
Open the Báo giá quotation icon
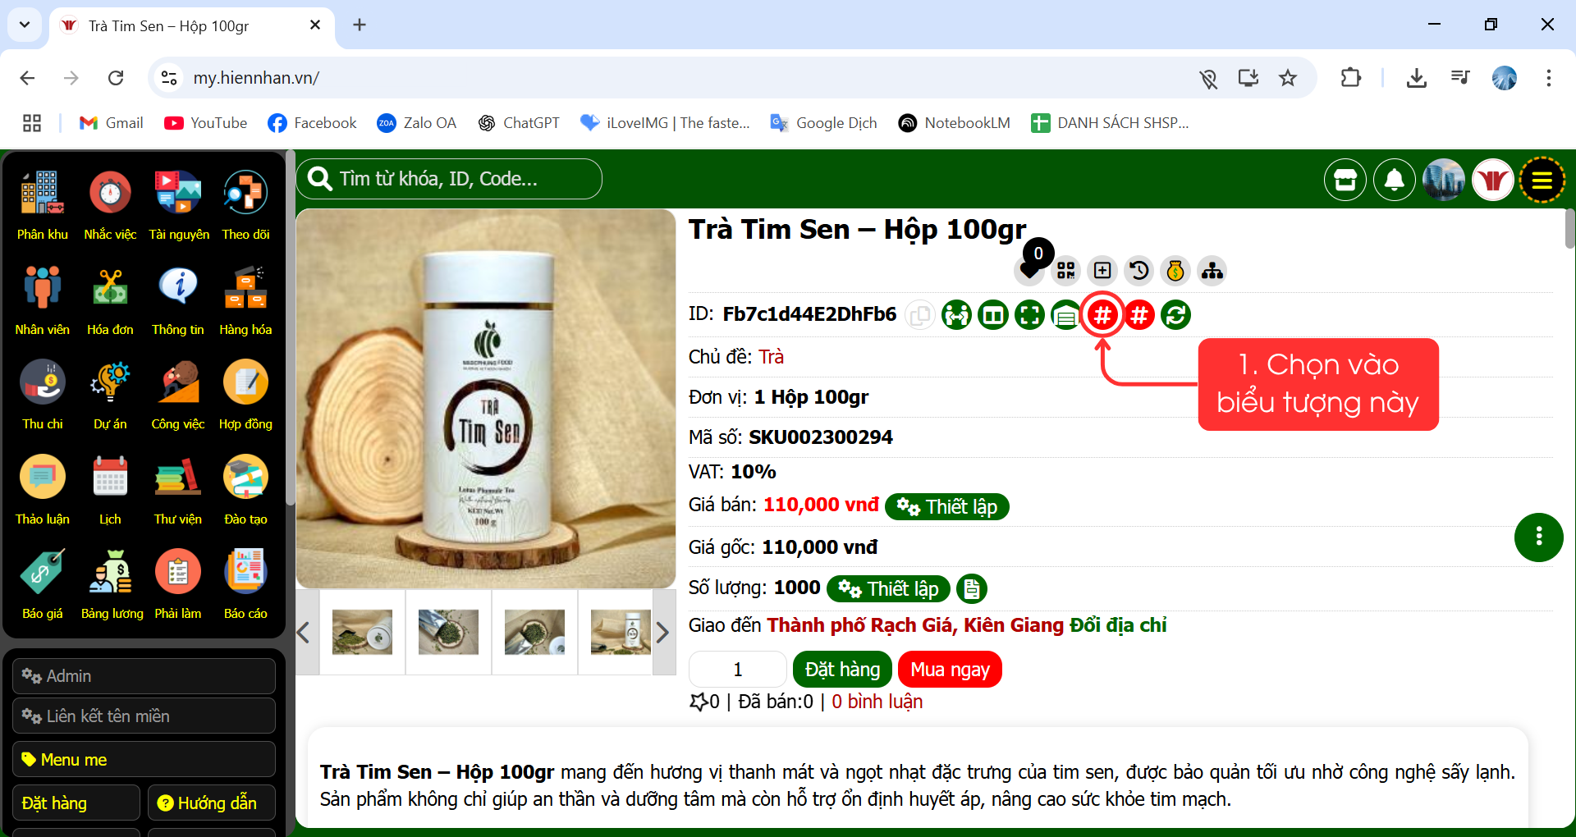point(43,572)
